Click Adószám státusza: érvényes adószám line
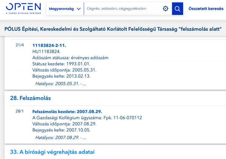226x159 pixels. coord(70,58)
